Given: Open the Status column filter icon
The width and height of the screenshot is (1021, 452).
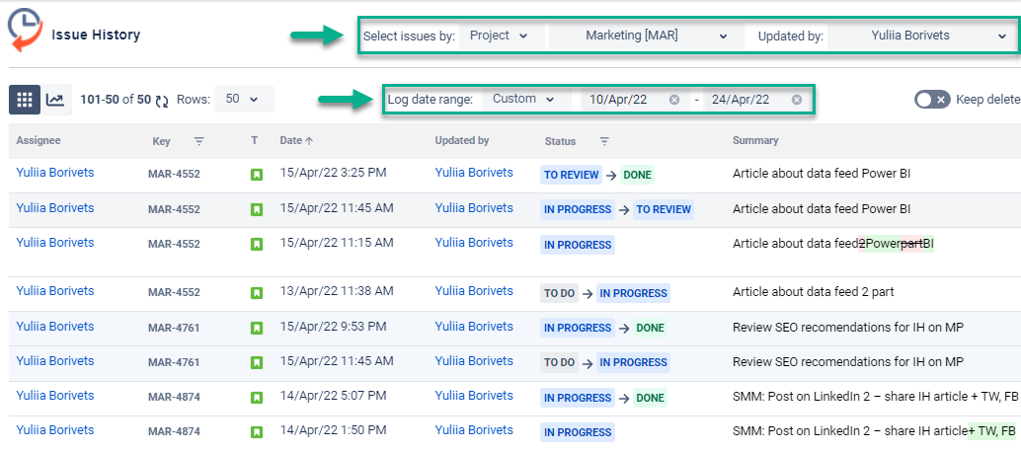Looking at the screenshot, I should tap(604, 141).
